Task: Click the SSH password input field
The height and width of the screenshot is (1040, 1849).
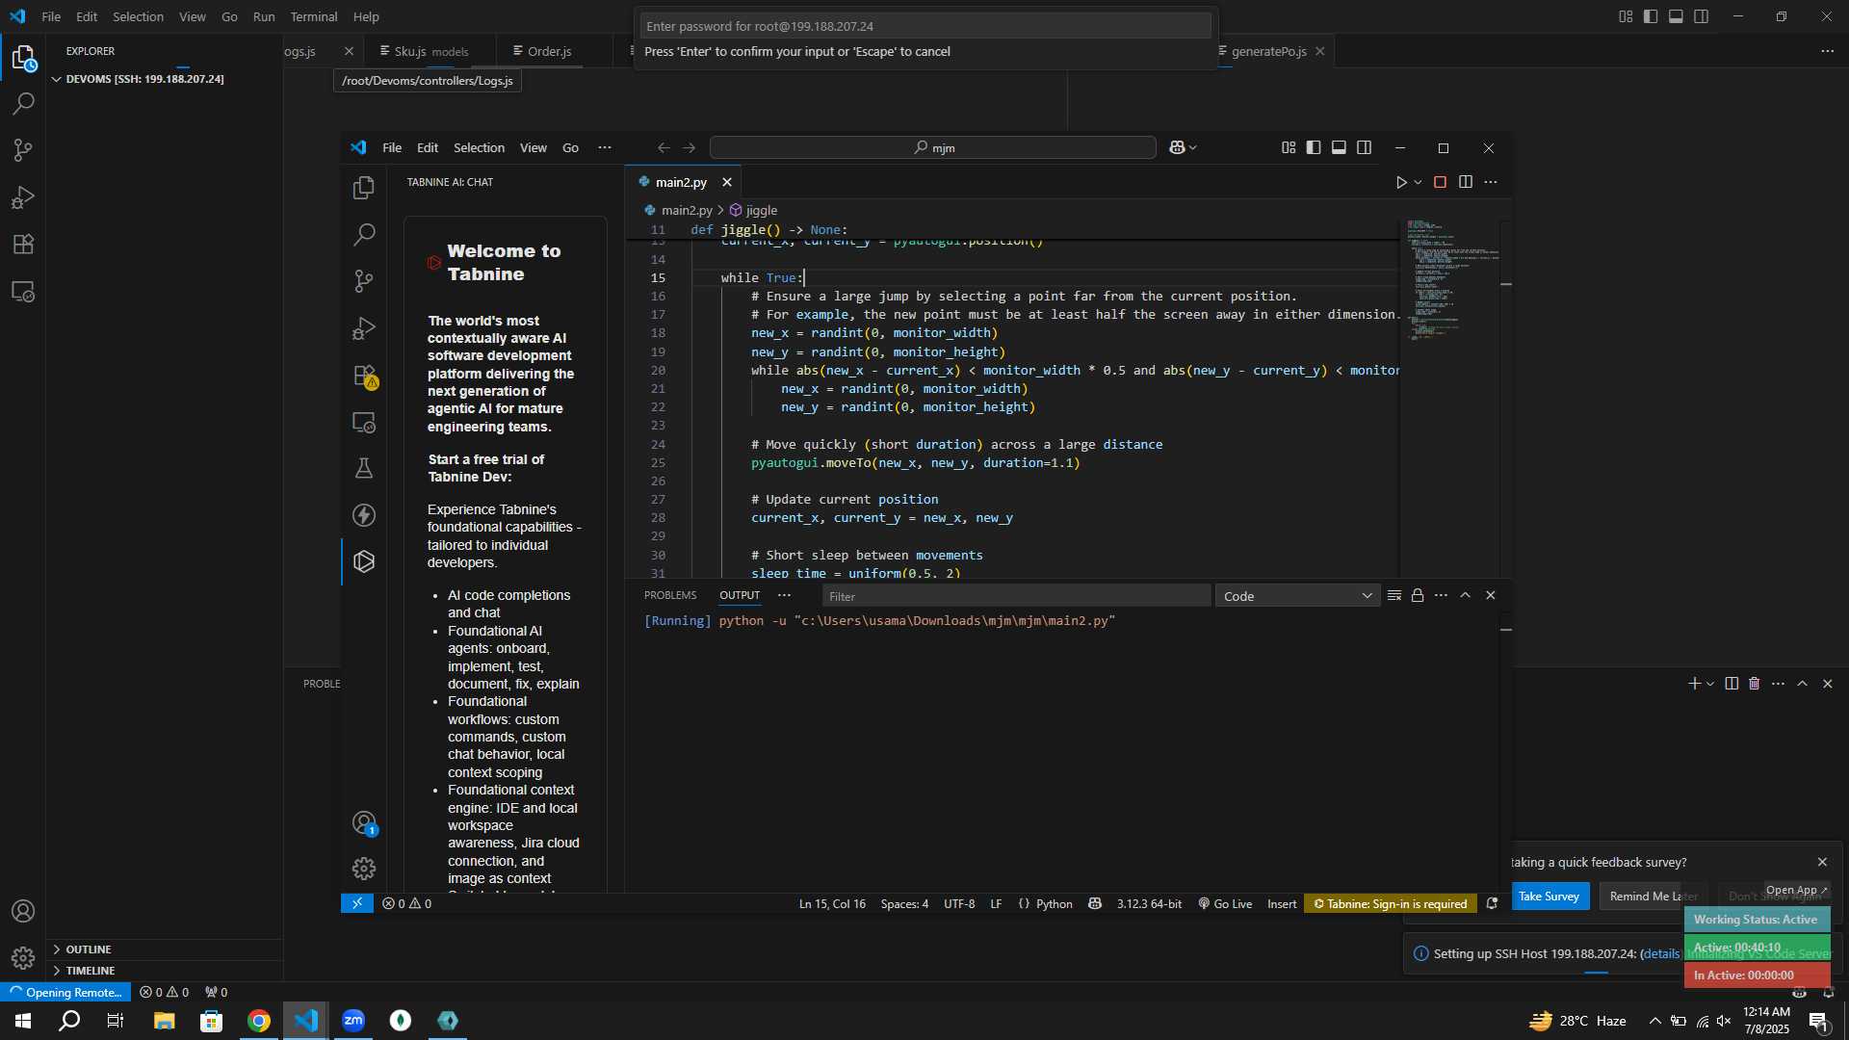Action: click(x=924, y=26)
